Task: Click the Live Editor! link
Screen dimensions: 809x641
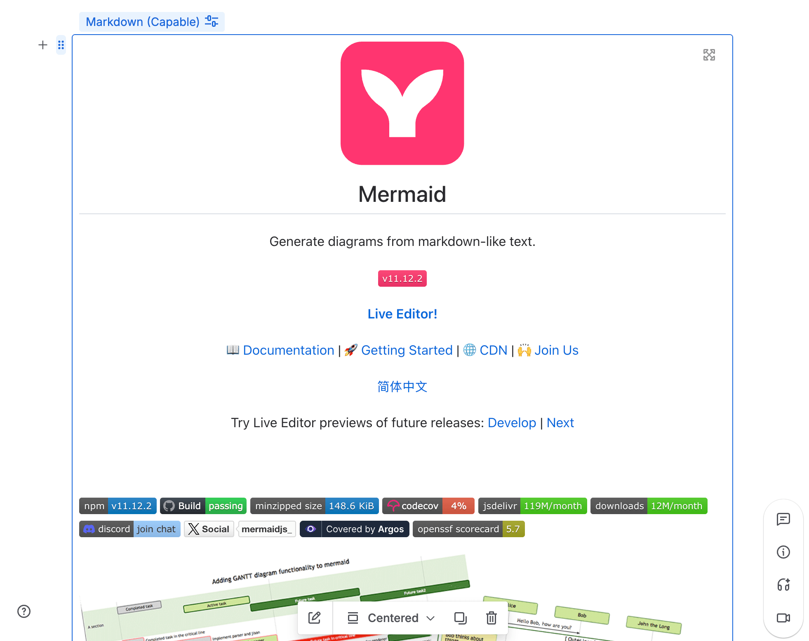Action: click(402, 314)
